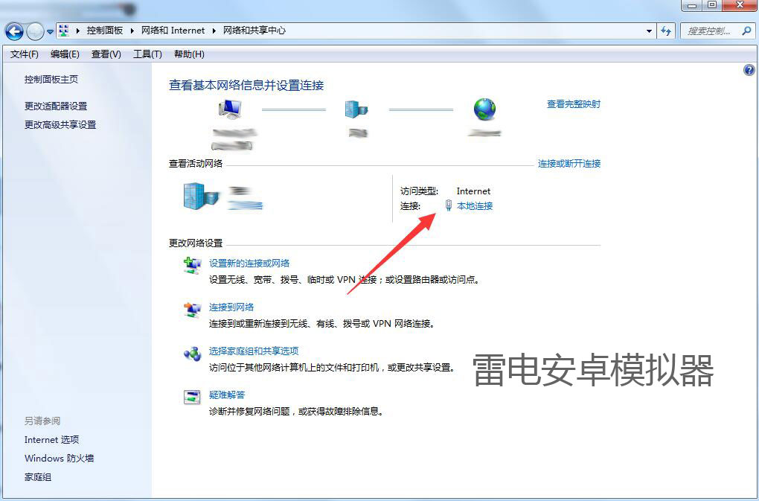Select 更改适配器设置 in sidebar
759x501 pixels.
(56, 106)
